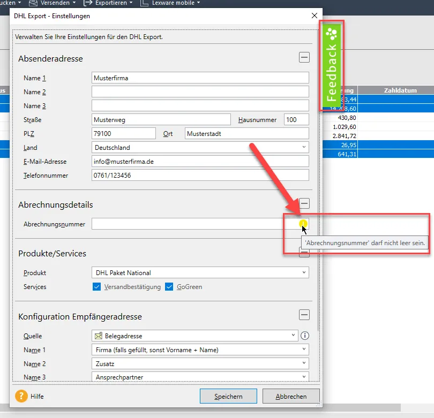
Task: Open the Land dropdown showing Deutschland
Action: (x=200, y=147)
